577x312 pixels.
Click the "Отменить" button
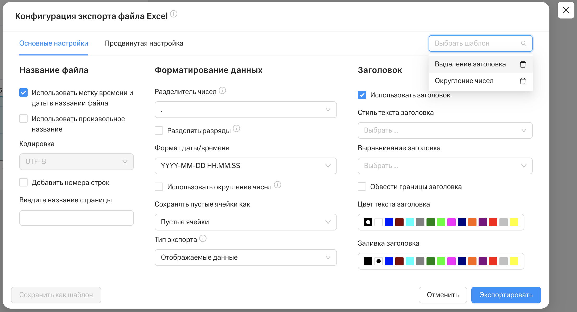pos(443,295)
